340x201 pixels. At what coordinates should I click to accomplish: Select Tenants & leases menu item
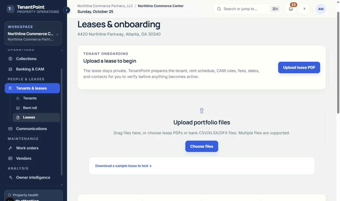tap(32, 88)
